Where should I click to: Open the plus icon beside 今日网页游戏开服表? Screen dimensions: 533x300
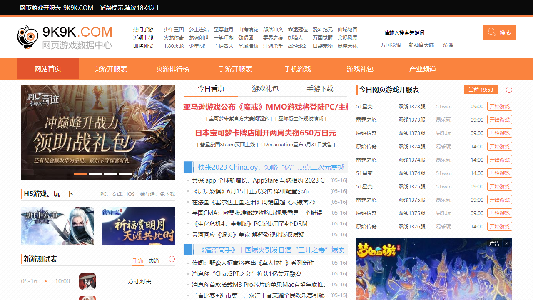click(x=509, y=90)
